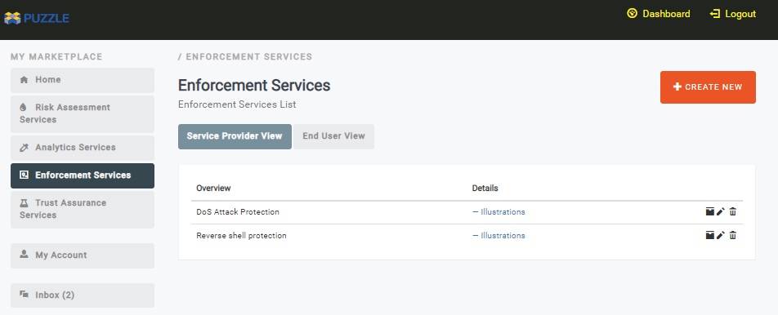Click the Home house icon in sidebar
778x315 pixels.
[x=24, y=80]
